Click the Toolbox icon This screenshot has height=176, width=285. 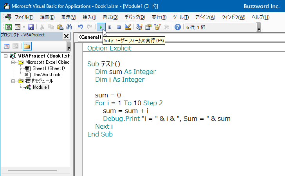[x=166, y=27]
